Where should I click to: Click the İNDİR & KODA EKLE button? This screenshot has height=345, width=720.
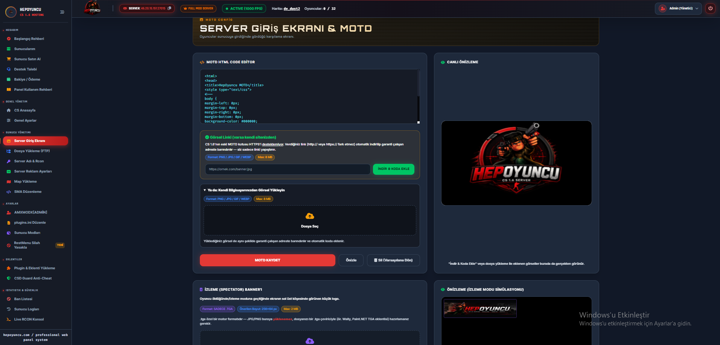point(393,169)
